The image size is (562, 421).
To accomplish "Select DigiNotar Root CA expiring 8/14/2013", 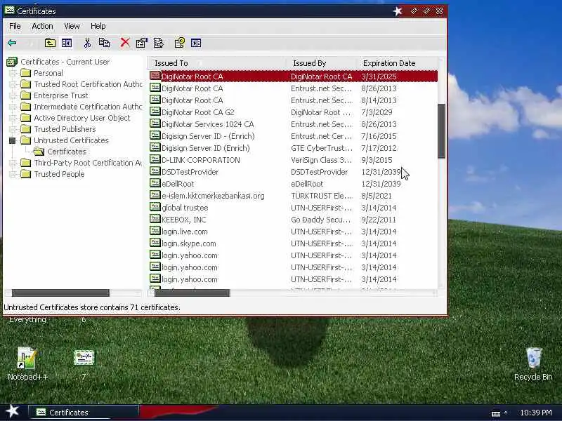I will point(293,100).
